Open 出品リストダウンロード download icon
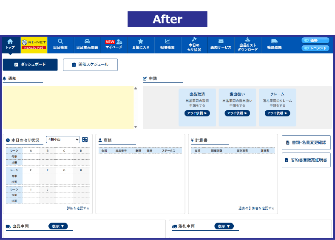 (x=248, y=40)
